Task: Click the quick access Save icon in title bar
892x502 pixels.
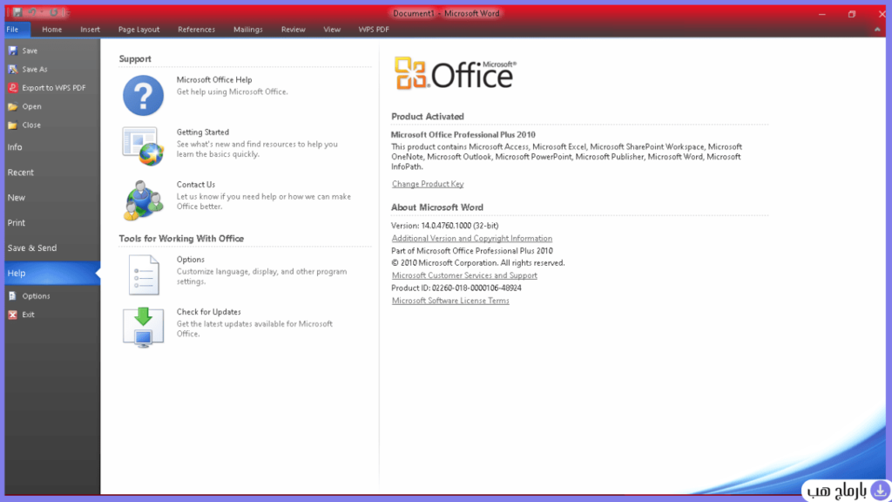Action: 17,12
